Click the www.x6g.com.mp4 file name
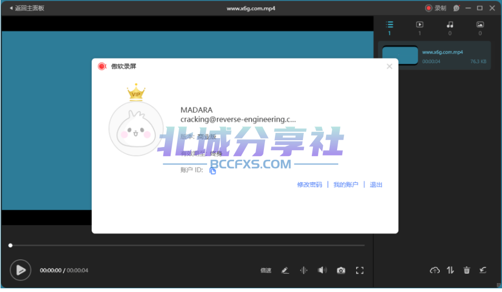This screenshot has height=292, width=502. (x=442, y=52)
